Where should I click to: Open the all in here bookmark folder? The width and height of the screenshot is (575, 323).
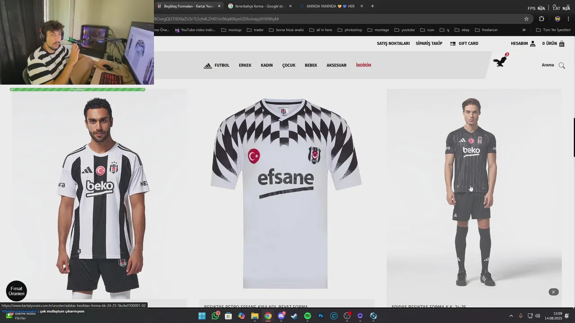pos(321,30)
